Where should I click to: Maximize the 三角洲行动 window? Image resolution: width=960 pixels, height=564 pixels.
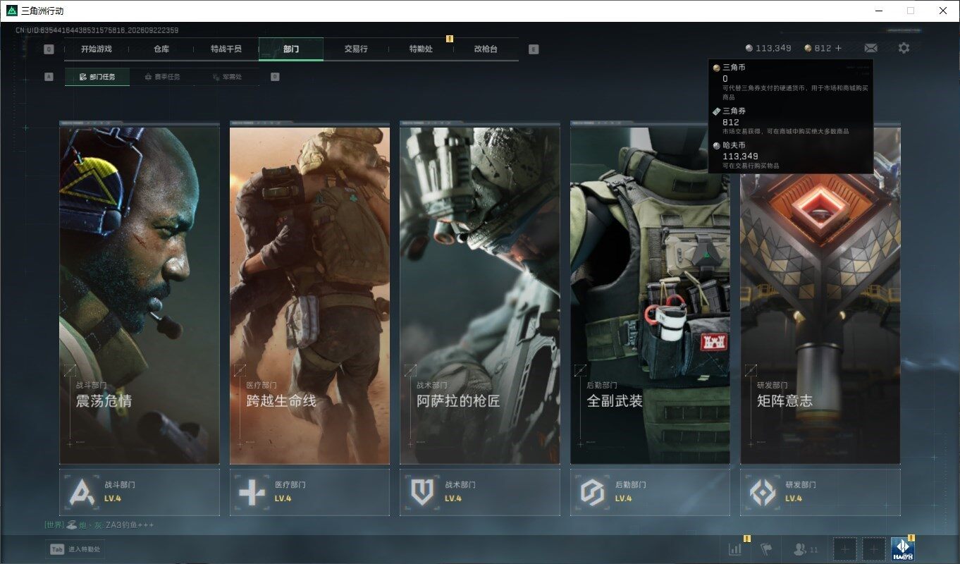tap(911, 11)
